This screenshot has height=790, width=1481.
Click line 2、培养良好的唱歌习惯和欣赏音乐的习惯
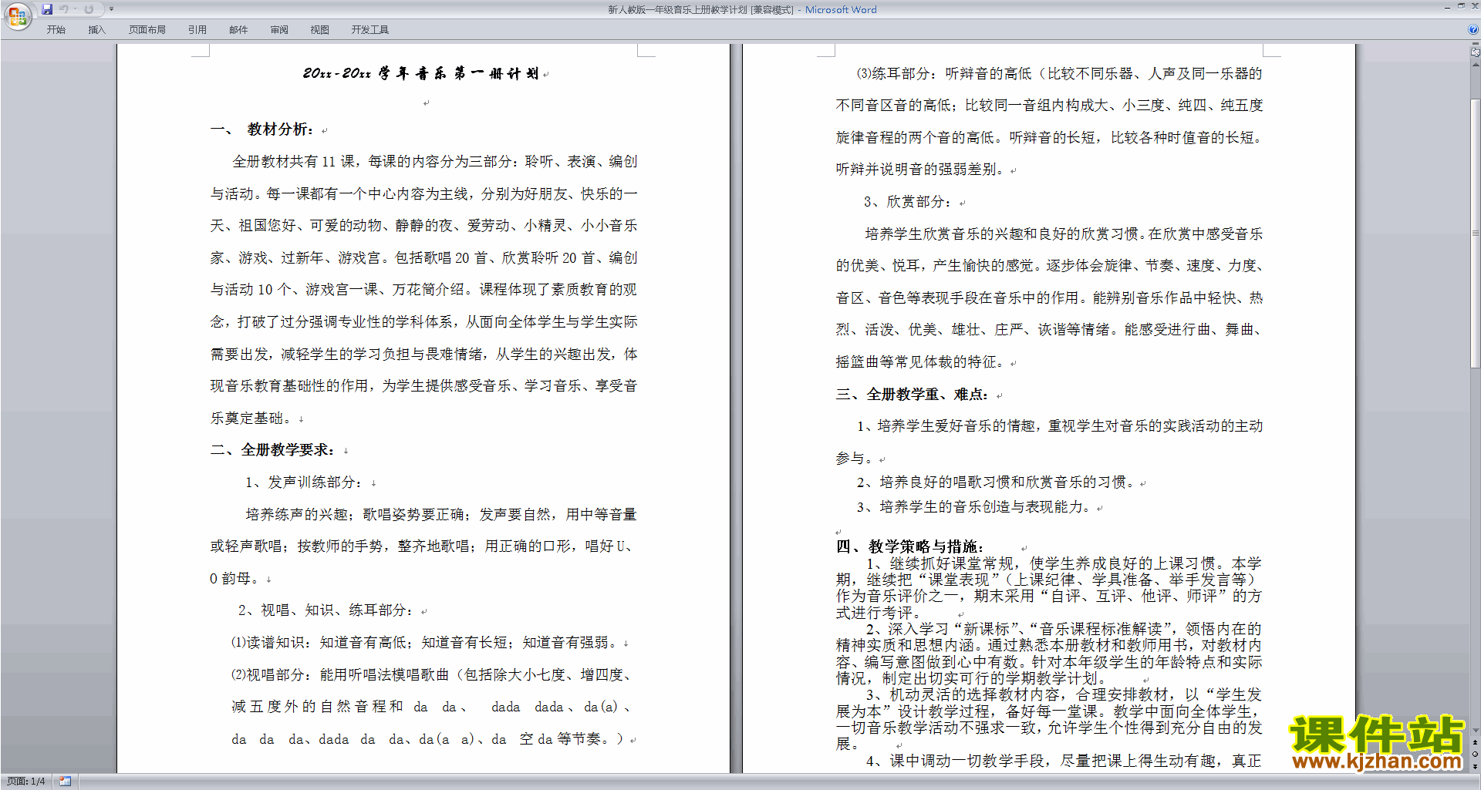[996, 482]
